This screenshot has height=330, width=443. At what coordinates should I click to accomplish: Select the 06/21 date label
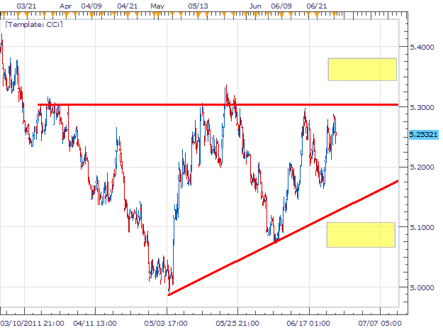(x=316, y=6)
